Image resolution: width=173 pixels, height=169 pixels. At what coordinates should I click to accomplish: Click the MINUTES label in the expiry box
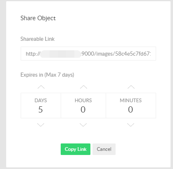(x=130, y=101)
